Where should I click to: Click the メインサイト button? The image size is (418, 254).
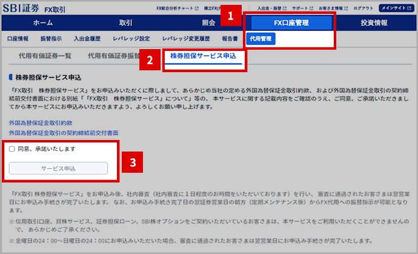point(396,8)
